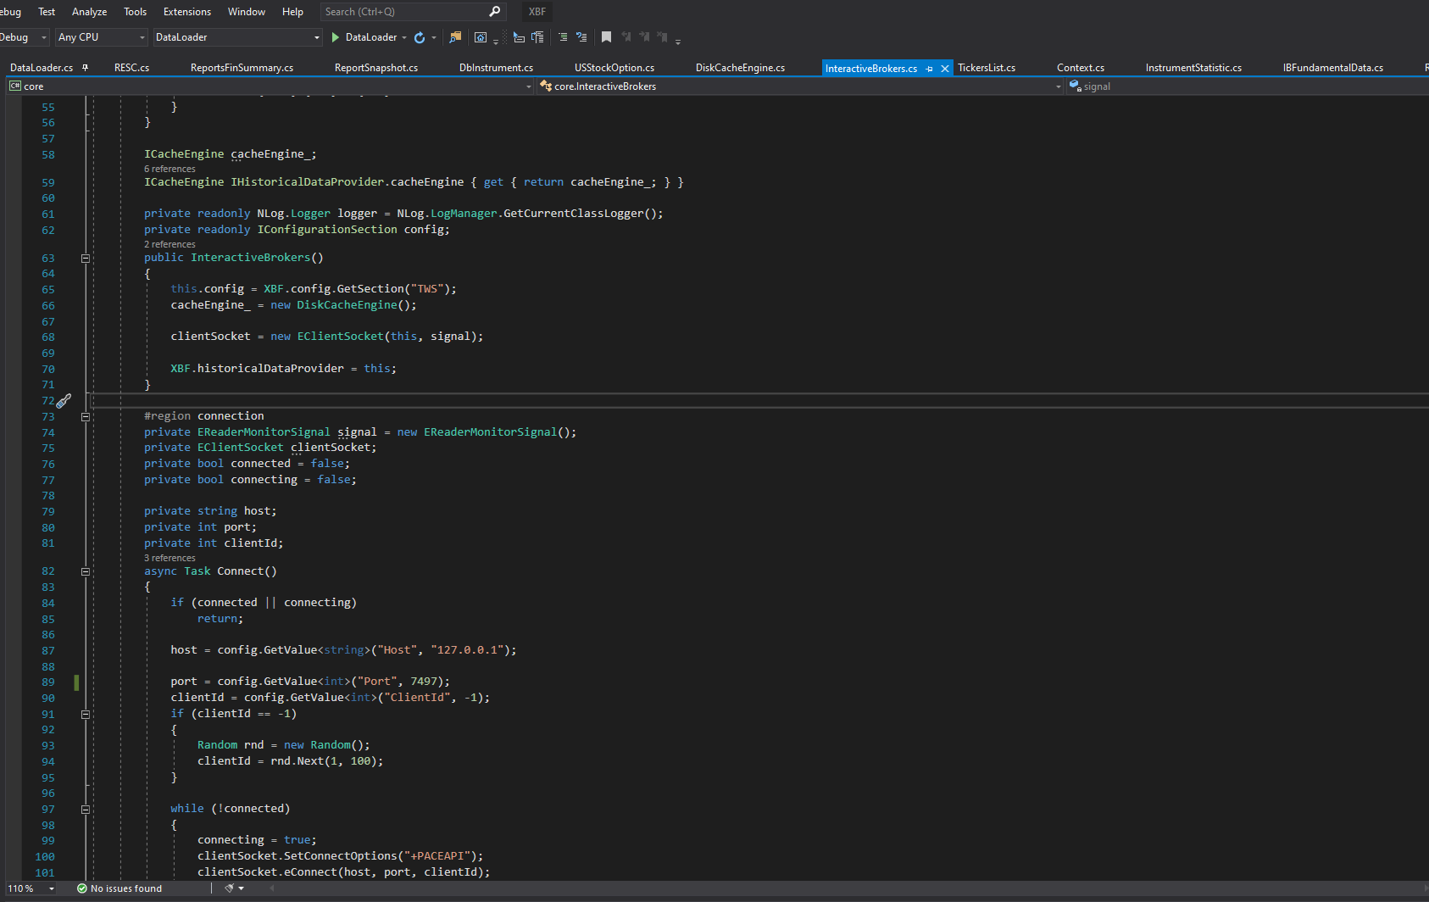Open Find in Files folder-search icon

(x=455, y=37)
